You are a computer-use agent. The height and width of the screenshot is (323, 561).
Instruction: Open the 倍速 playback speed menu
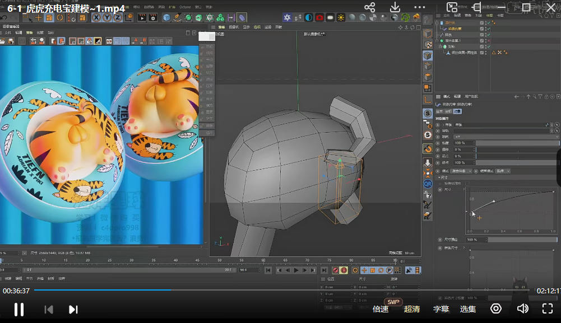[x=381, y=309]
